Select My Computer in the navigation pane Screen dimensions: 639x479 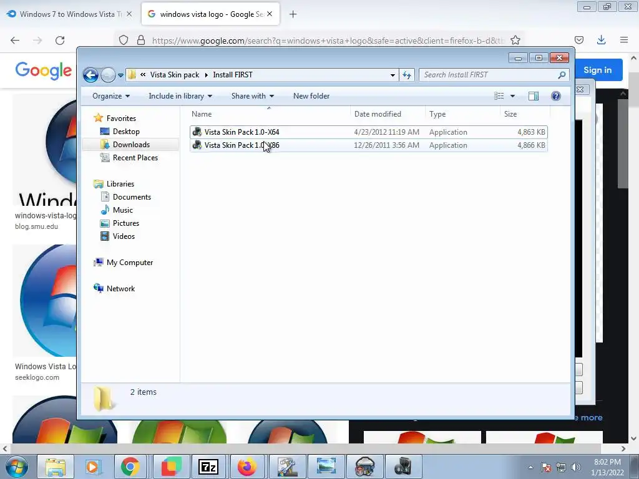point(130,263)
